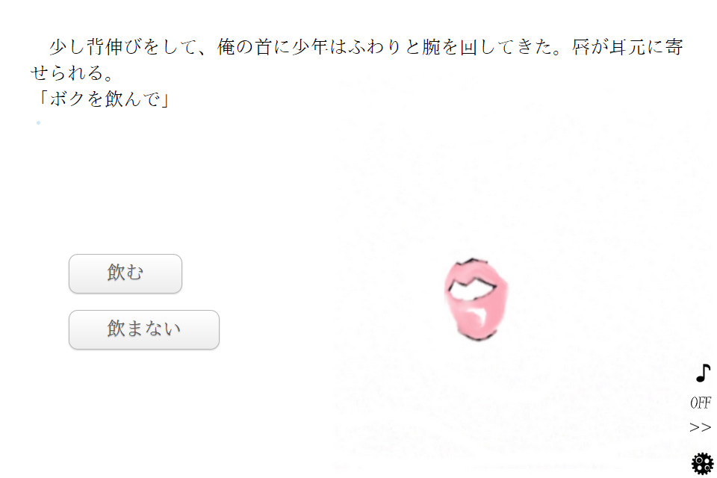Click the small blue dot below dialogue
The height and width of the screenshot is (478, 717).
pos(38,122)
